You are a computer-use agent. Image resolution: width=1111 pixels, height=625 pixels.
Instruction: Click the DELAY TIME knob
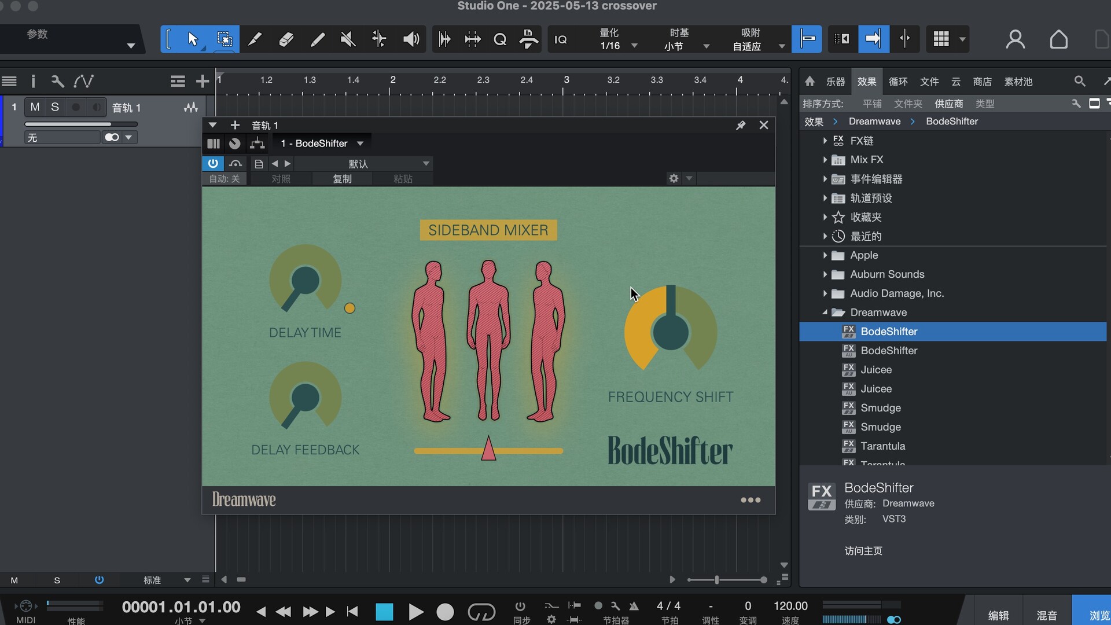(x=306, y=281)
